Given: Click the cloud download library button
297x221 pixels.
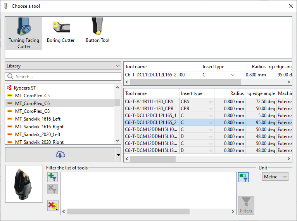Looking at the screenshot, I should tap(60, 155).
